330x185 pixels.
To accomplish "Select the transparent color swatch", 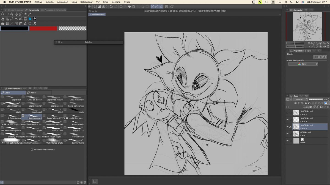I will (x=72, y=28).
